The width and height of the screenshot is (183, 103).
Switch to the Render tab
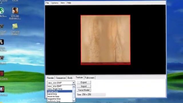pyautogui.click(x=50, y=78)
